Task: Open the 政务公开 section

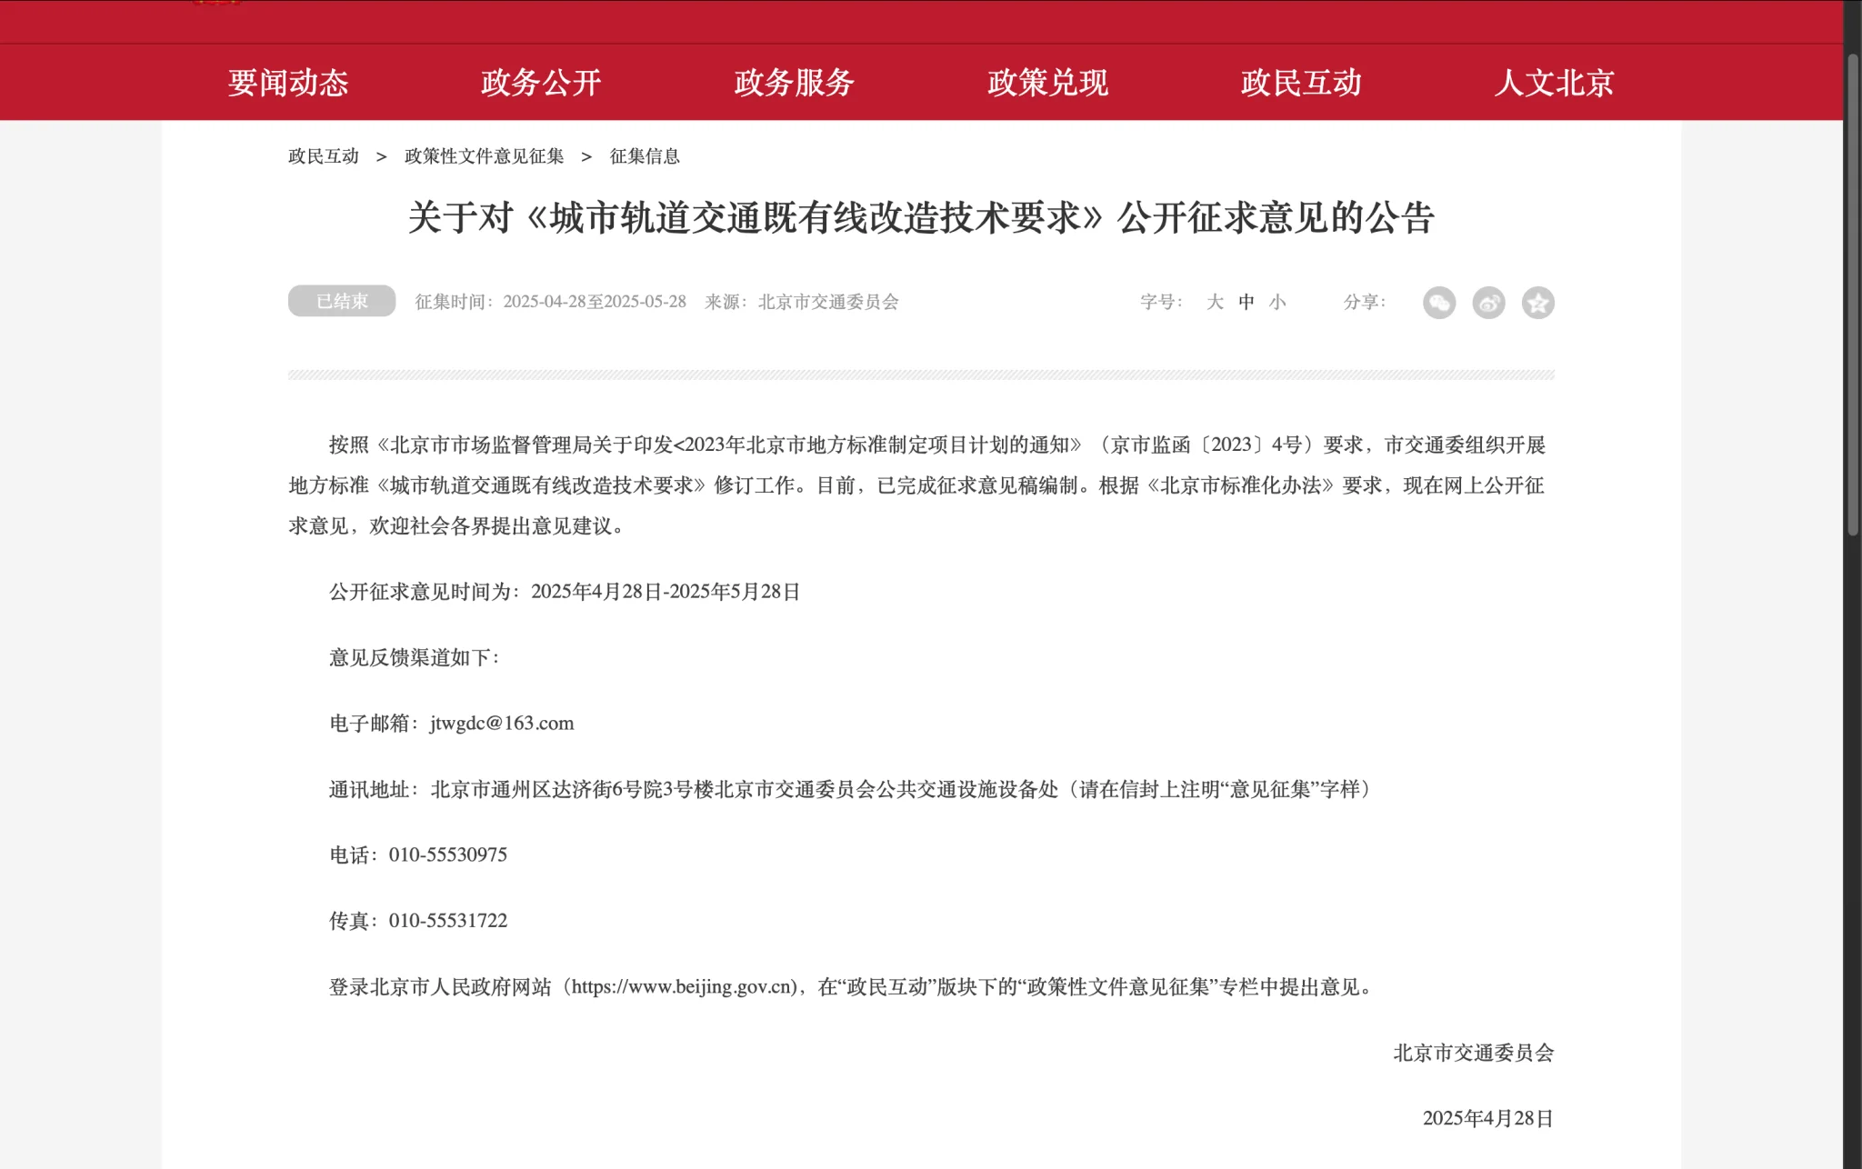Action: click(542, 83)
